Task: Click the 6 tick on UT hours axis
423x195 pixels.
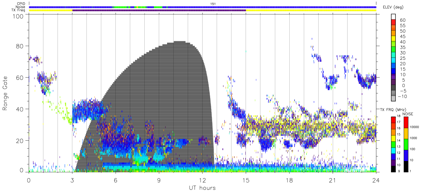Action: coord(115,180)
